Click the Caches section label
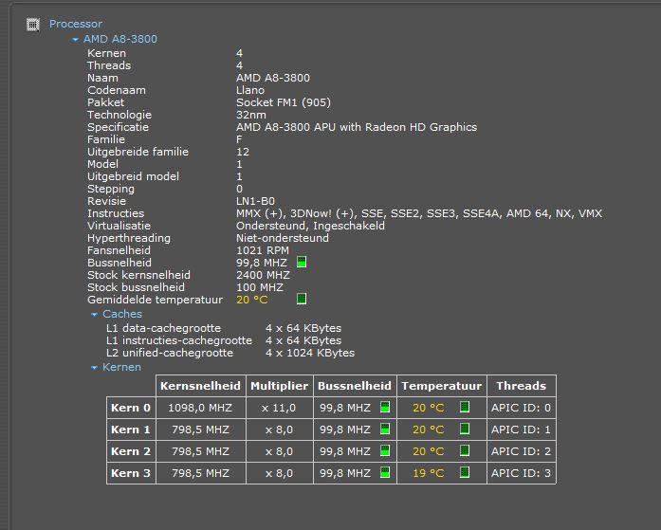661x530 pixels. coord(122,314)
